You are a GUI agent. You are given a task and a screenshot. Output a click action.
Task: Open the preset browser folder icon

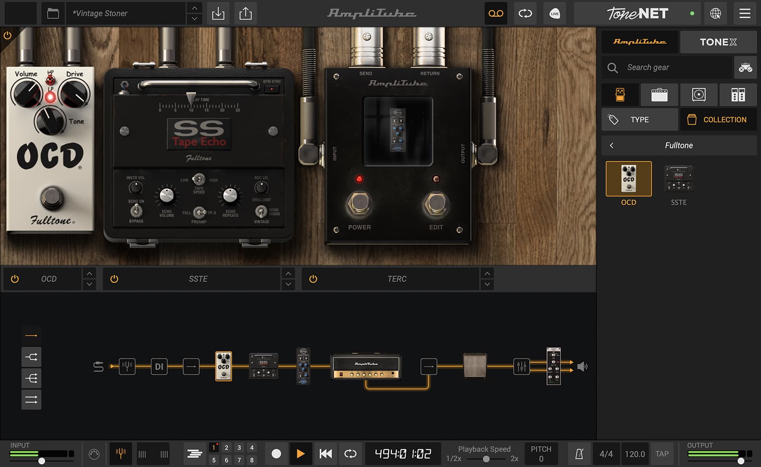pyautogui.click(x=53, y=14)
